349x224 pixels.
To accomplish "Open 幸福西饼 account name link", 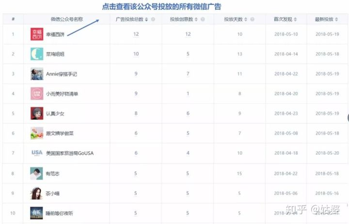I will coord(55,34).
